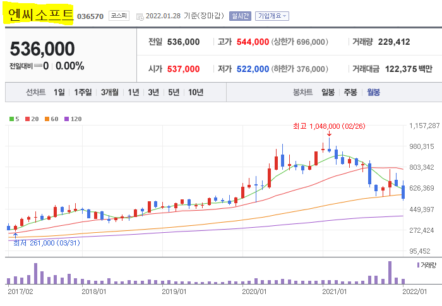Click the 저가 value 522,000
This screenshot has height=306, width=442.
tap(253, 69)
